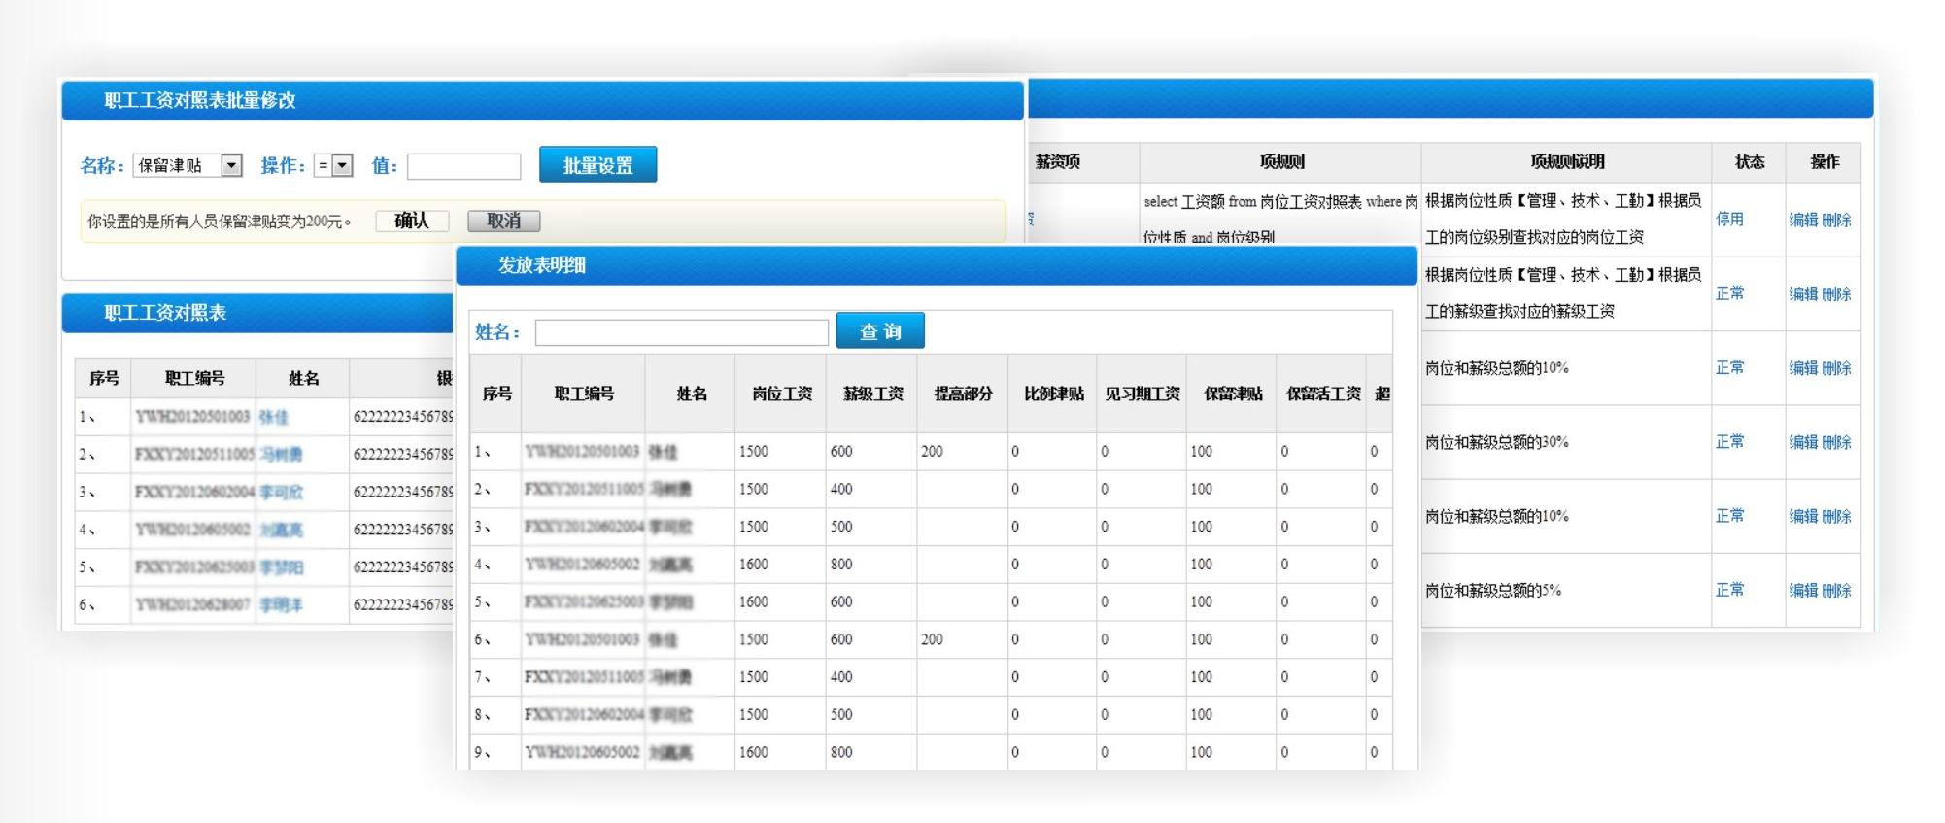Click the 停用 status link
This screenshot has height=823, width=1945.
1729,220
